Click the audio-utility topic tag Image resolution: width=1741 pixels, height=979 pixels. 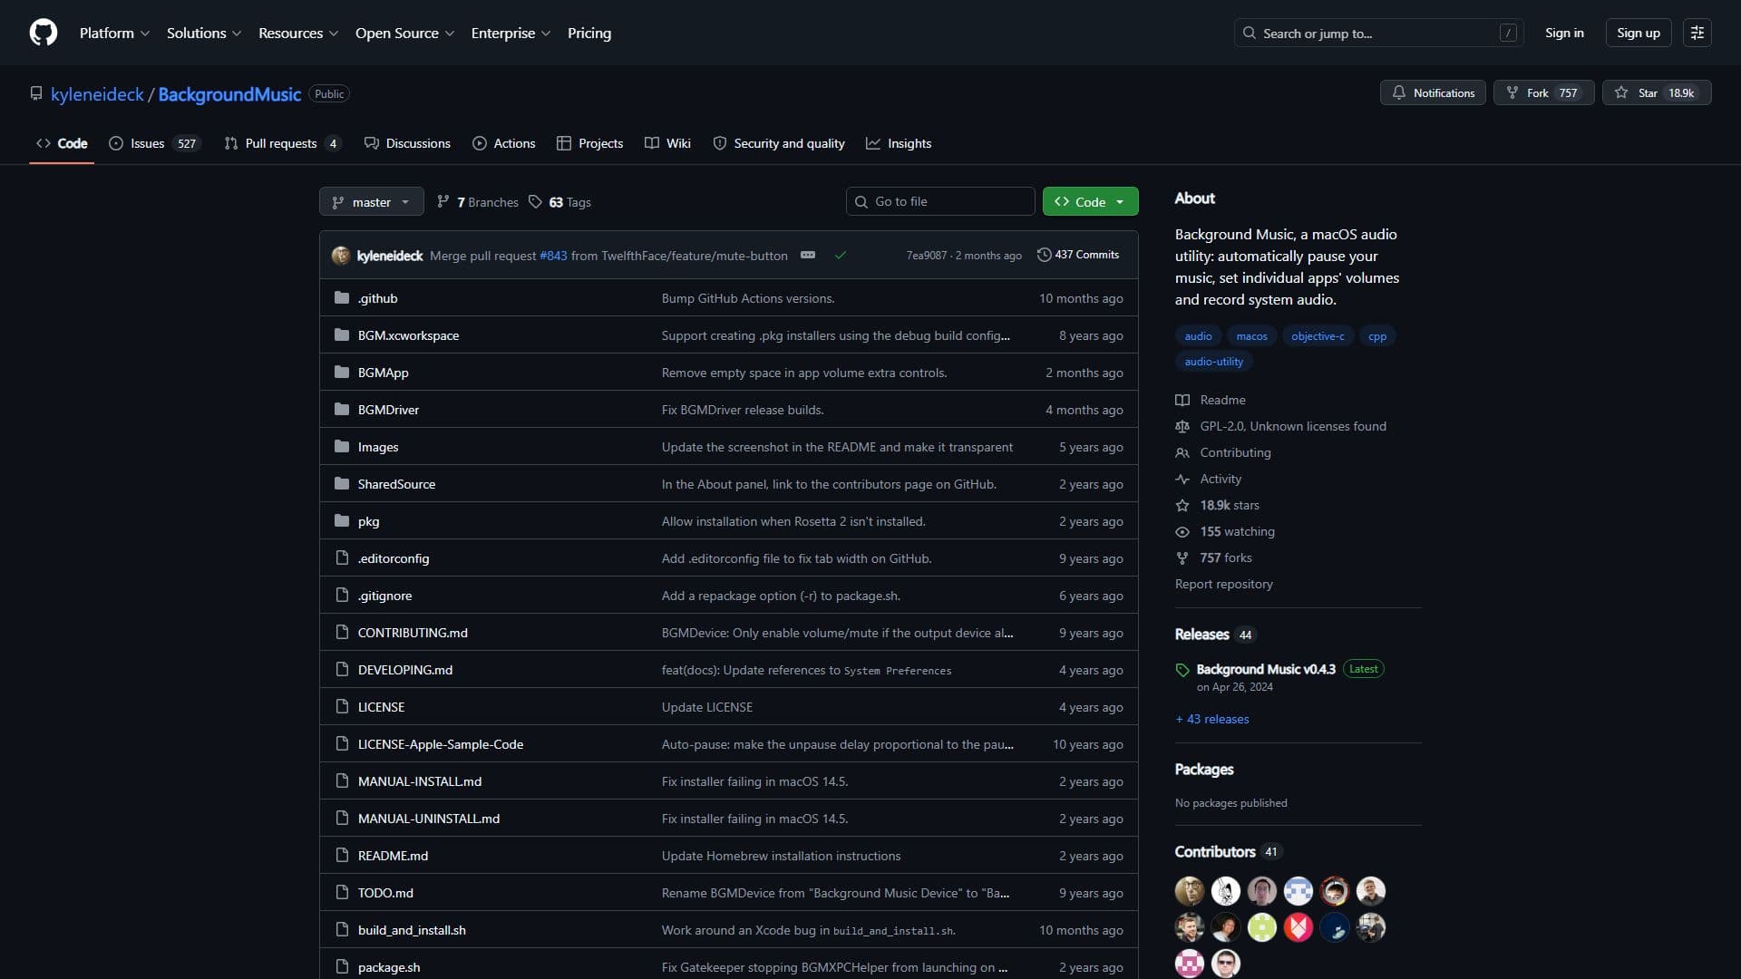click(x=1213, y=361)
